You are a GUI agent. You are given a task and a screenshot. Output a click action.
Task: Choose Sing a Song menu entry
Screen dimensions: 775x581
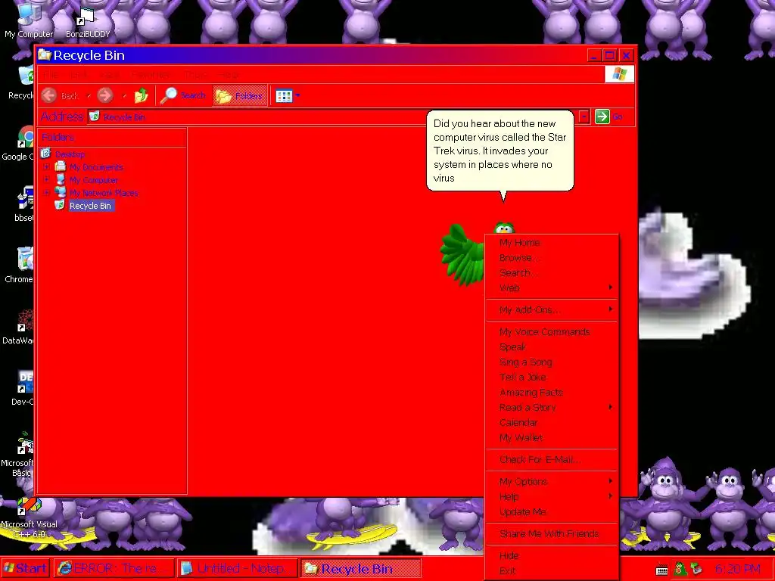pos(552,362)
